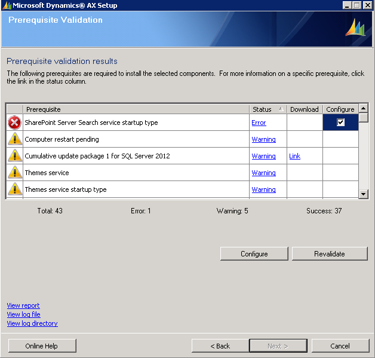
Task: Open the View log file link
Action: point(23,314)
